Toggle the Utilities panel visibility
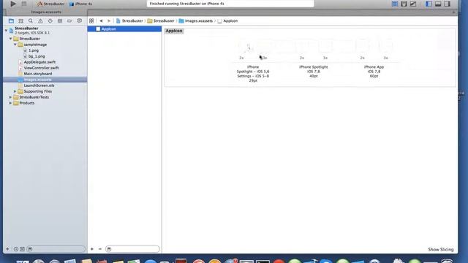This screenshot has width=468, height=263. click(x=447, y=4)
